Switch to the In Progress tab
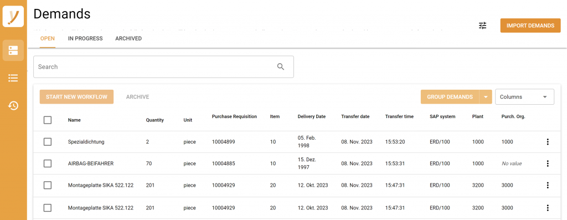567x220 pixels. pos(85,38)
